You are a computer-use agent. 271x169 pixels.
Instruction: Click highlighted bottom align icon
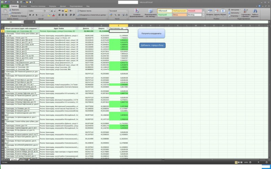[66, 11]
